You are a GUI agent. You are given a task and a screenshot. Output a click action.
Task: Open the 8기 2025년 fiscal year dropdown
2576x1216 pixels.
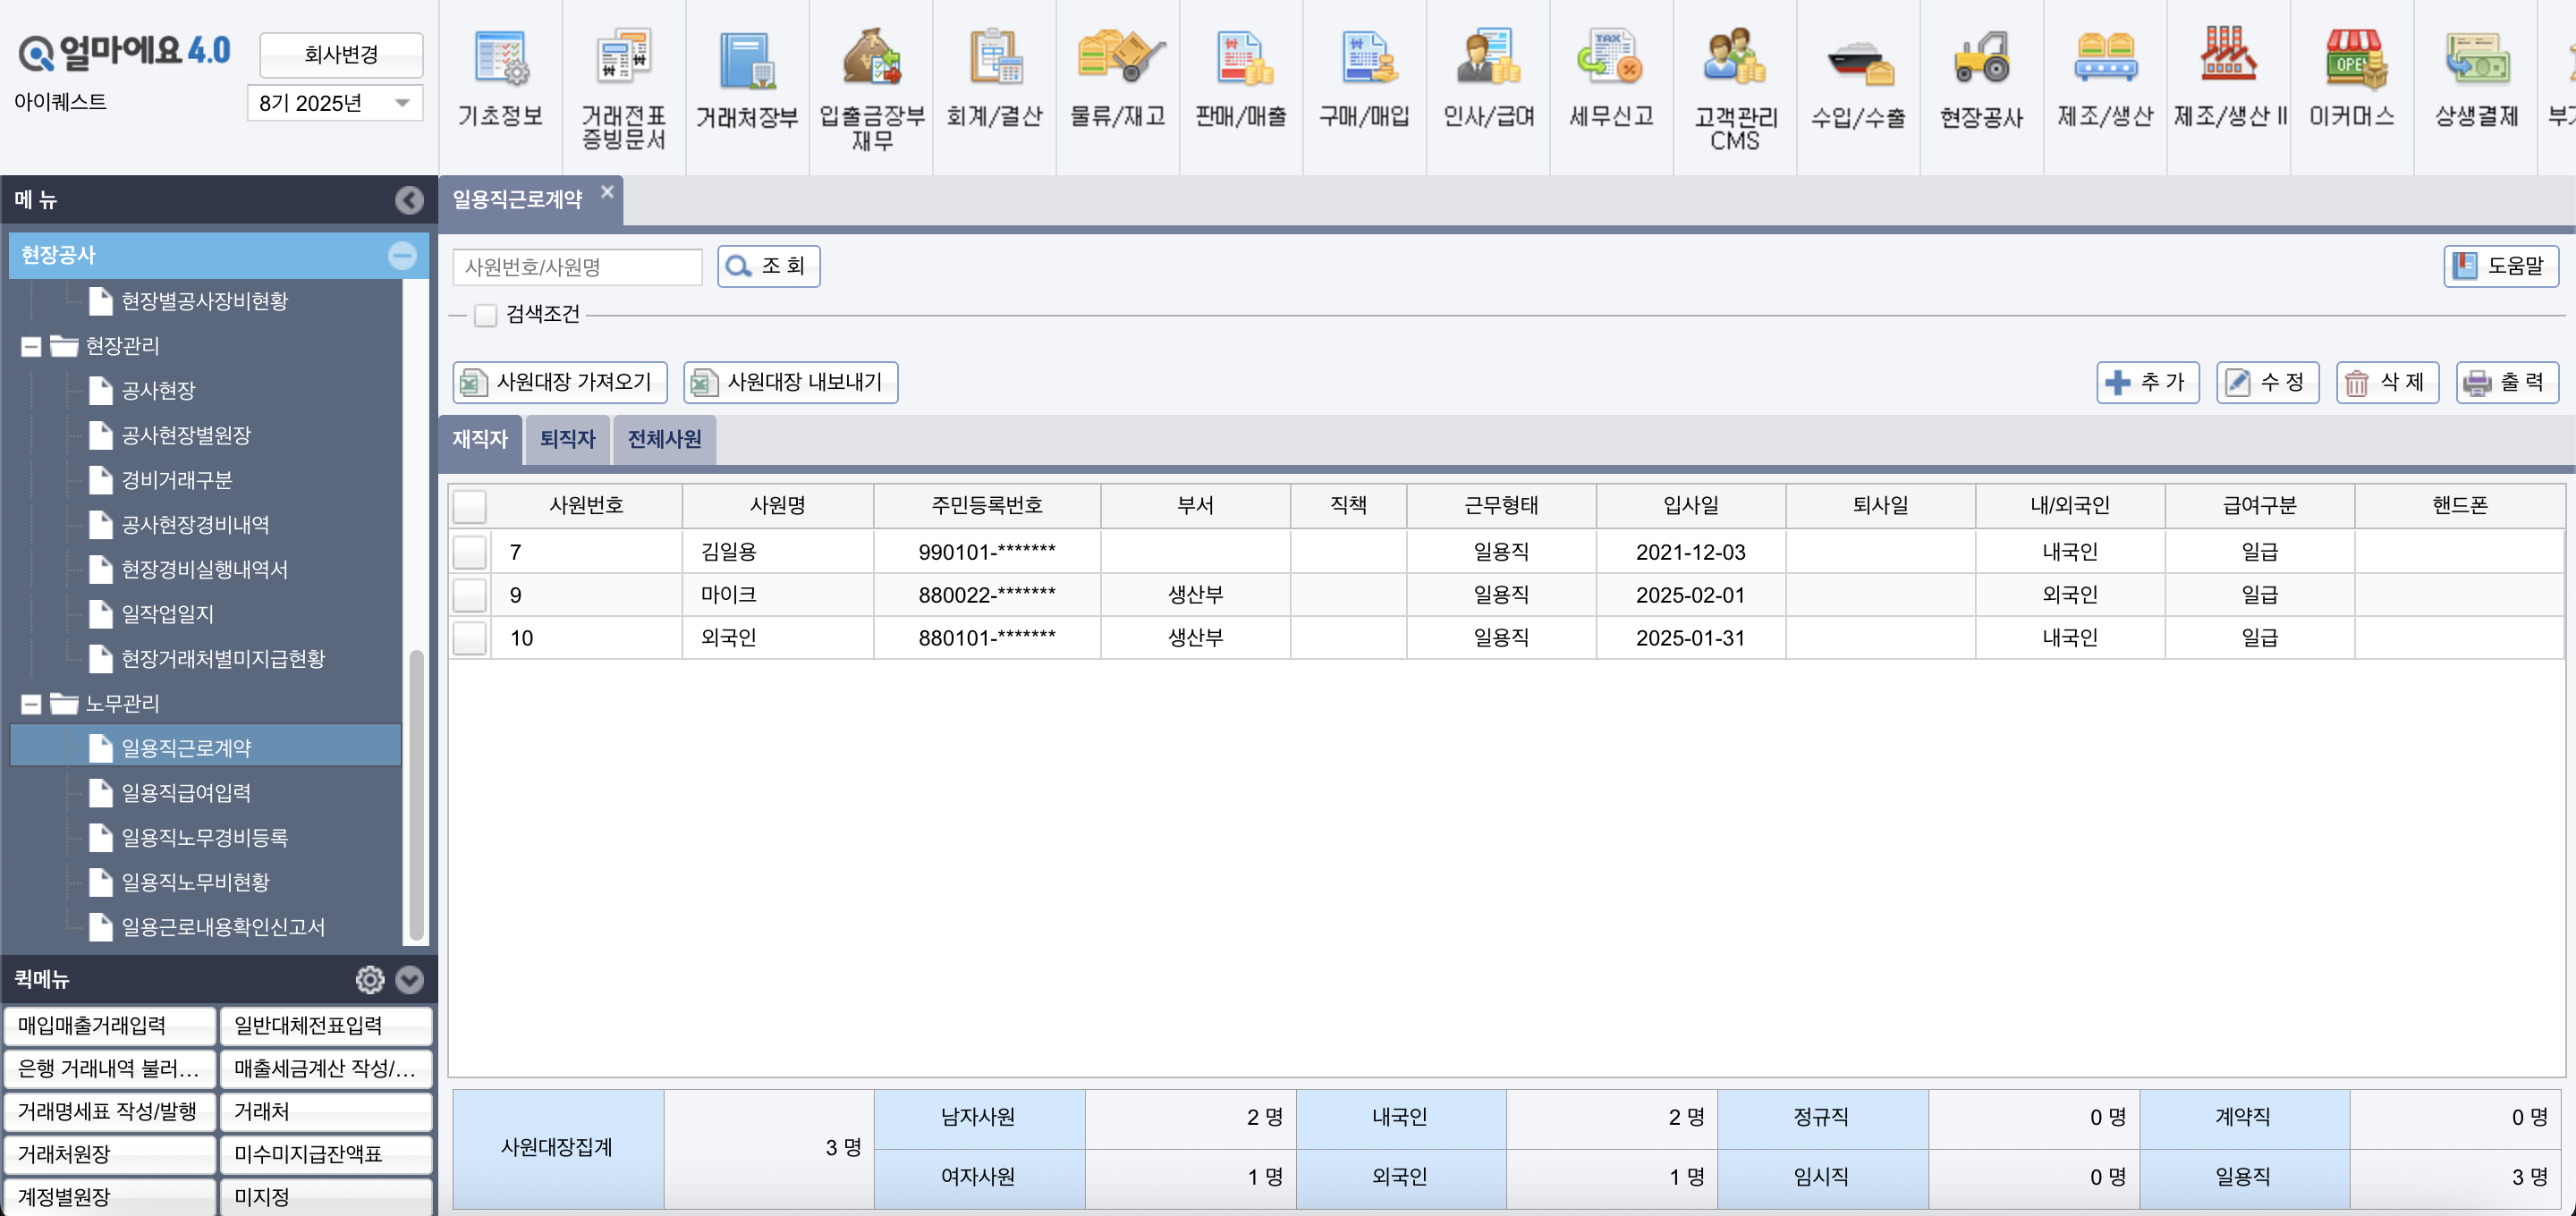point(335,102)
